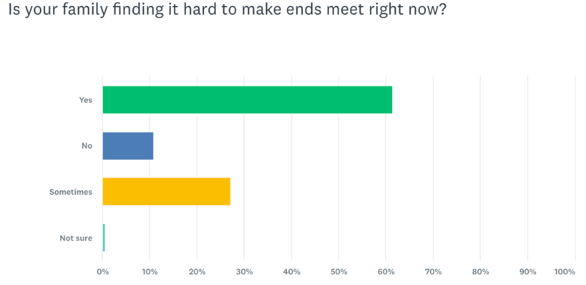Image resolution: width=586 pixels, height=285 pixels.
Task: Click the 90% axis label
Action: 528,272
